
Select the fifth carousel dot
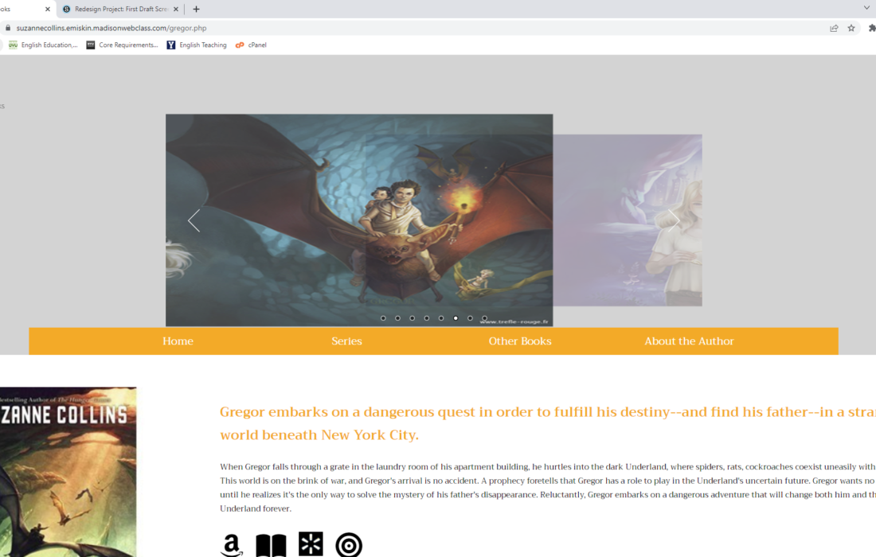[441, 318]
